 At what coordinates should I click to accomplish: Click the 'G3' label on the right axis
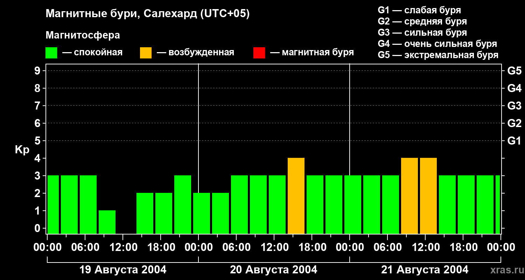(514, 106)
